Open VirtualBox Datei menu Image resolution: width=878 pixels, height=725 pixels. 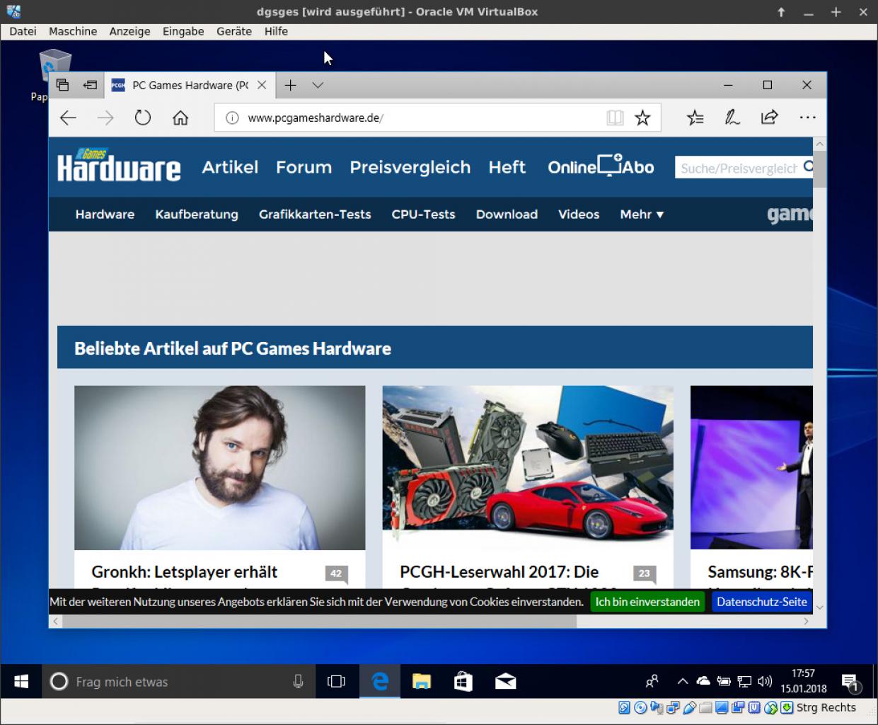23,31
